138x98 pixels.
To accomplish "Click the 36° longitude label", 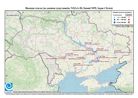I will click(99, 12).
